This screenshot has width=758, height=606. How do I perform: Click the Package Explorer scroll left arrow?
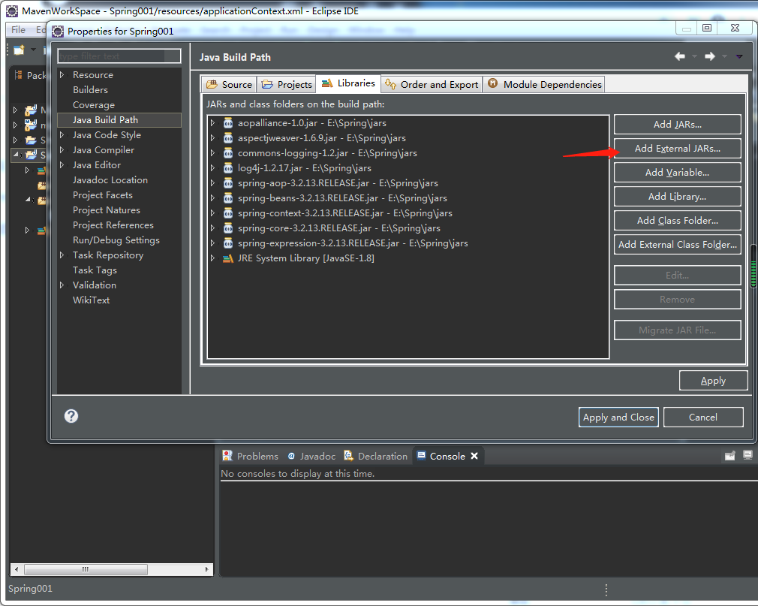pos(17,569)
